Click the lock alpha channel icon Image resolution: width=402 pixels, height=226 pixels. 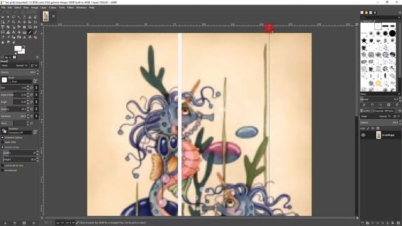378,128
